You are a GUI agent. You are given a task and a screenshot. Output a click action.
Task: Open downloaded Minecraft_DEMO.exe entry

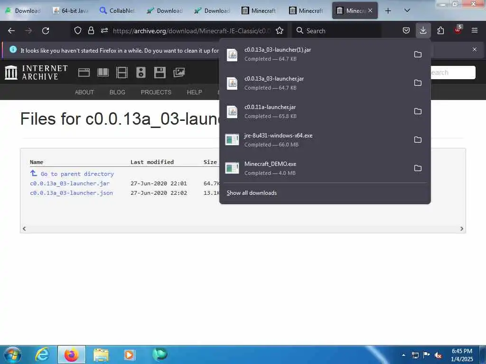click(315, 168)
